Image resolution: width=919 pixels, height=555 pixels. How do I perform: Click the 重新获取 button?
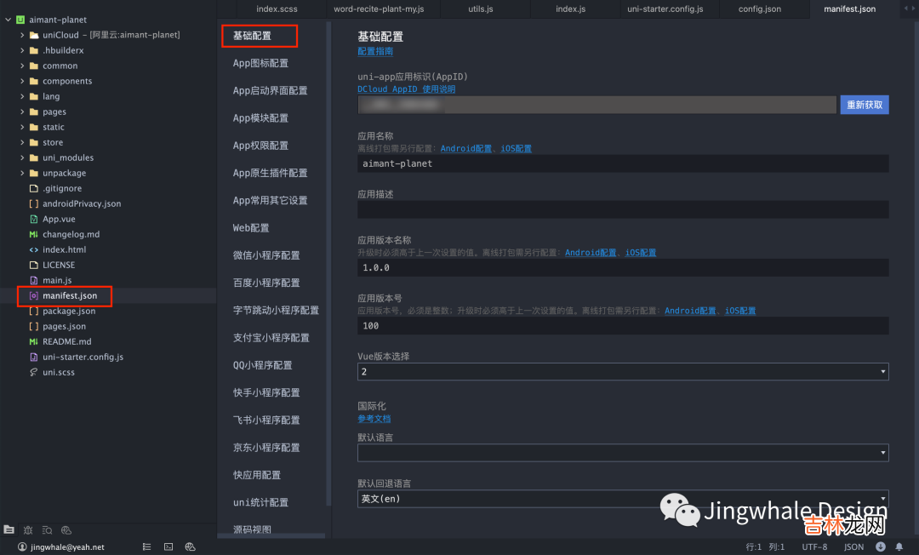click(865, 105)
